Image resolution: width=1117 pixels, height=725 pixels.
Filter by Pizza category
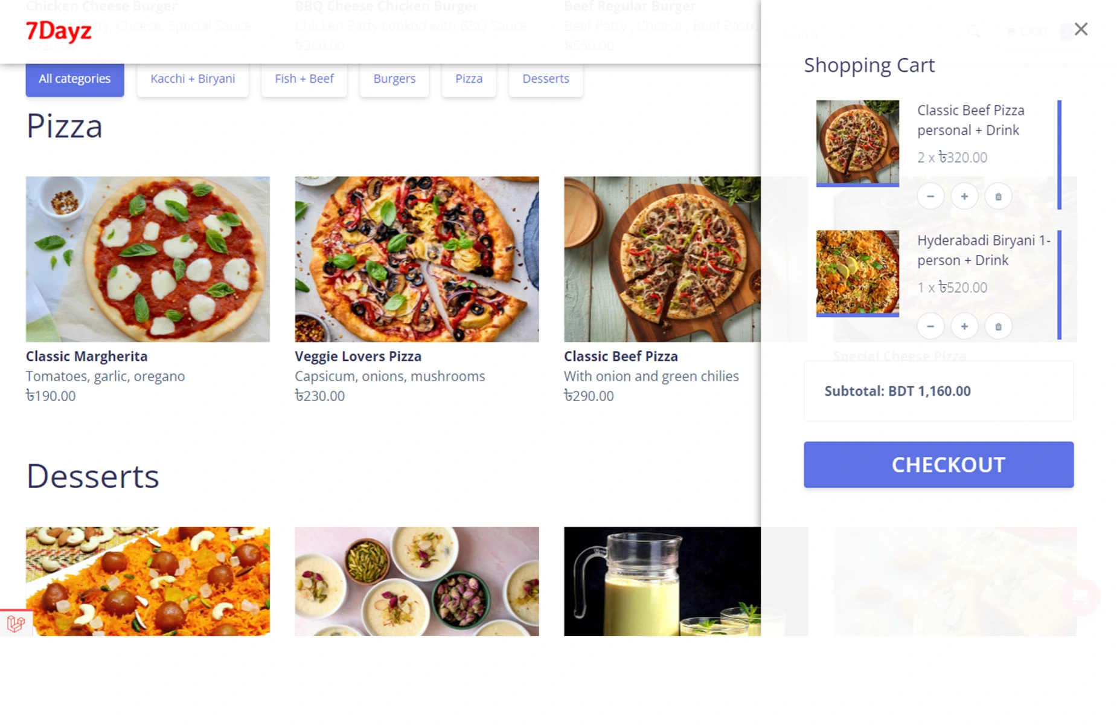pyautogui.click(x=469, y=79)
